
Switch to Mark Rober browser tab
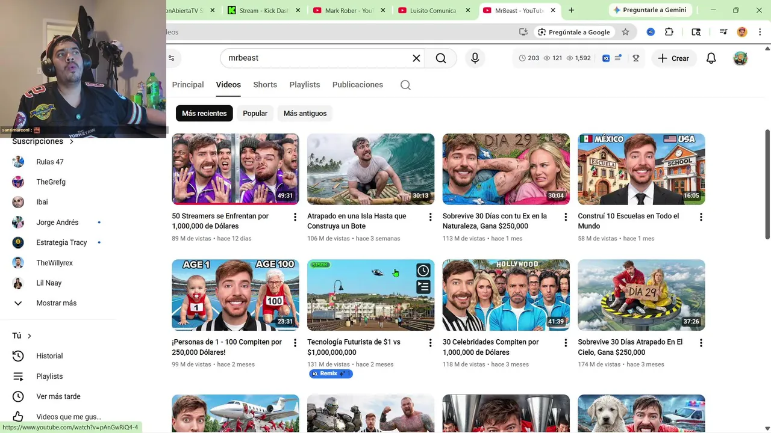349,10
